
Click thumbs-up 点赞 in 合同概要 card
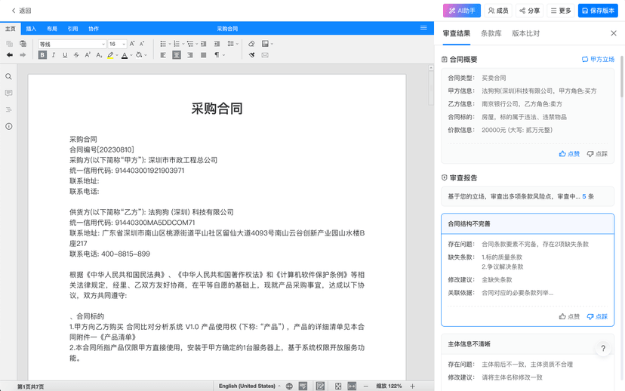pyautogui.click(x=569, y=154)
